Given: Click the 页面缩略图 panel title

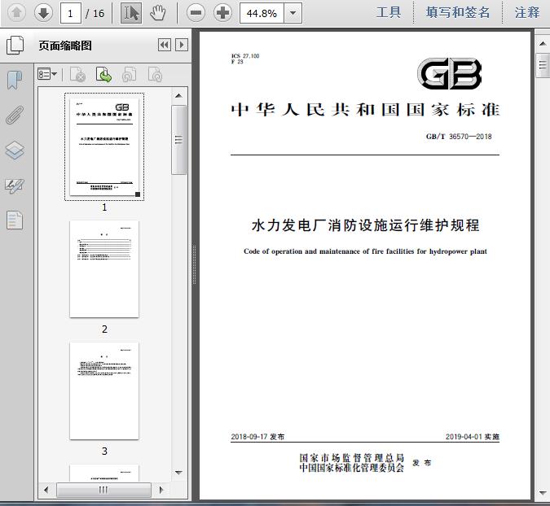Looking at the screenshot, I should tap(65, 46).
